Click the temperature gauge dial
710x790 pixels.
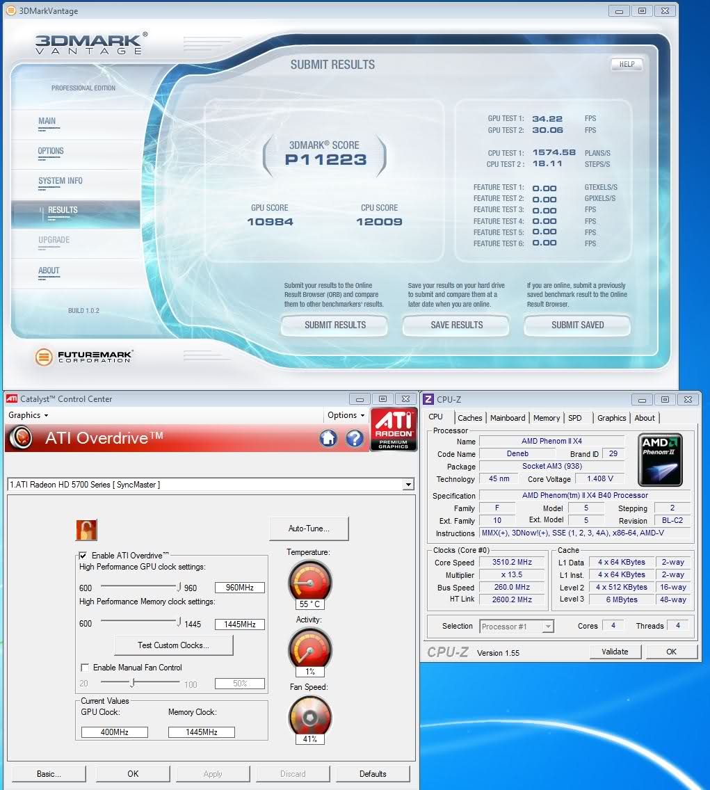tap(310, 582)
